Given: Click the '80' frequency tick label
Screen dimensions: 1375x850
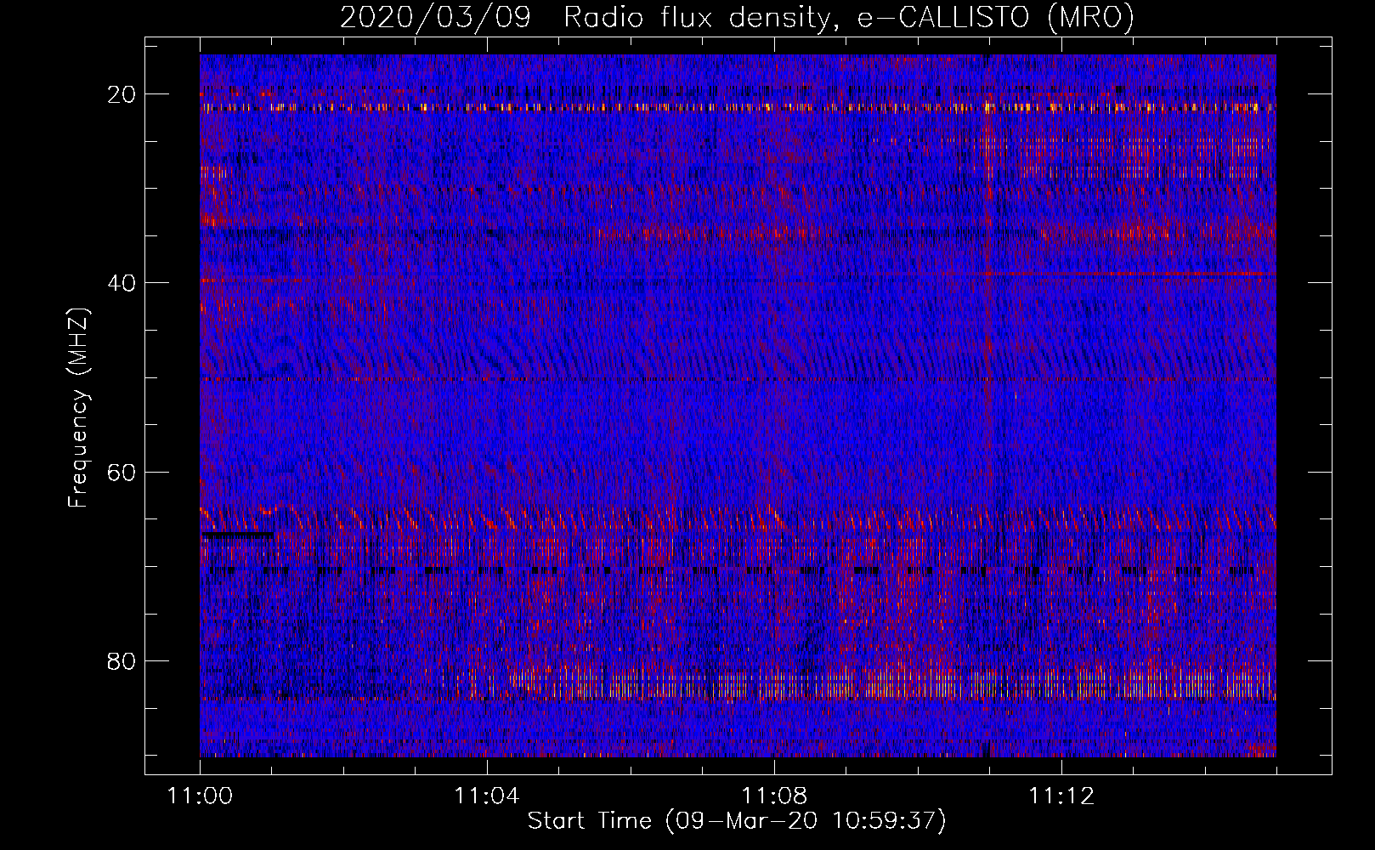Looking at the screenshot, I should pos(122,660).
